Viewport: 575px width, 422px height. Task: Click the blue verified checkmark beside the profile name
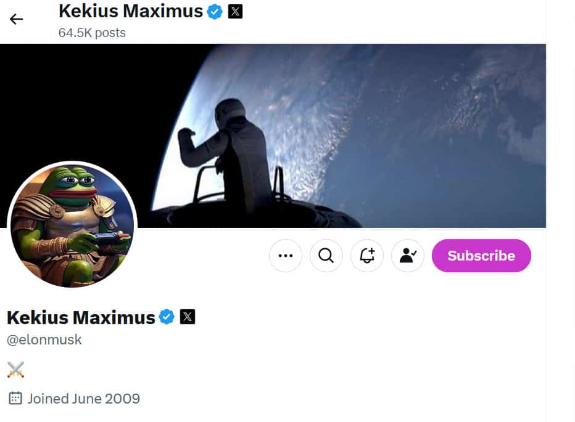tap(167, 317)
